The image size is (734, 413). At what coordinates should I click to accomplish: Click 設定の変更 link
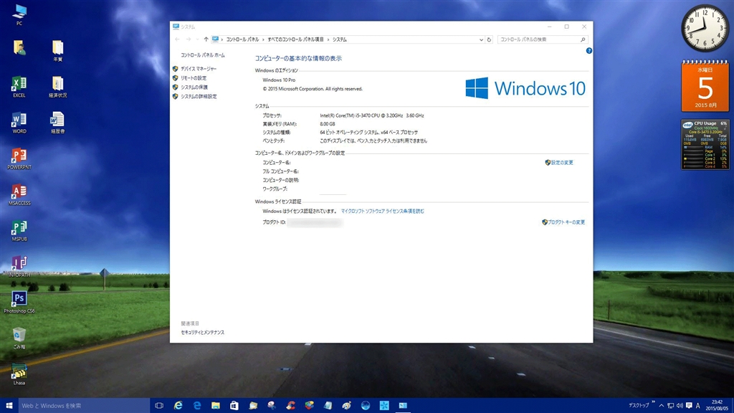coord(562,163)
